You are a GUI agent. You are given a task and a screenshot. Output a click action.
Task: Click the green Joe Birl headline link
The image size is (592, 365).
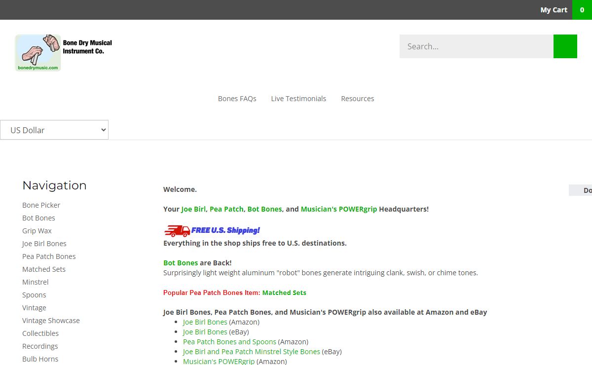[193, 209]
